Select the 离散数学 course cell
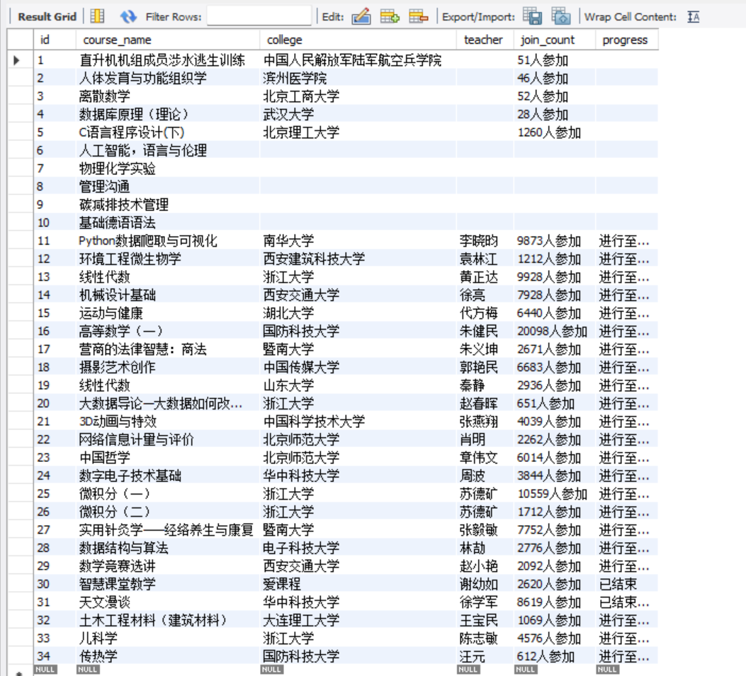This screenshot has width=746, height=676. 168,96
